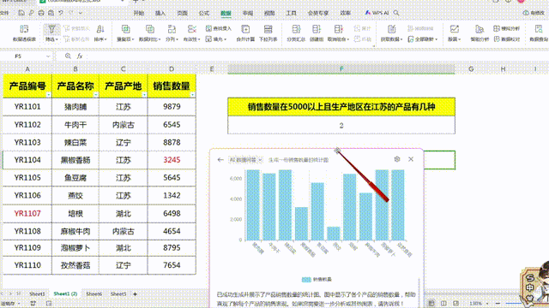Open the 开始 (Home) ribbon tab
The height and width of the screenshot is (308, 549).
(139, 13)
